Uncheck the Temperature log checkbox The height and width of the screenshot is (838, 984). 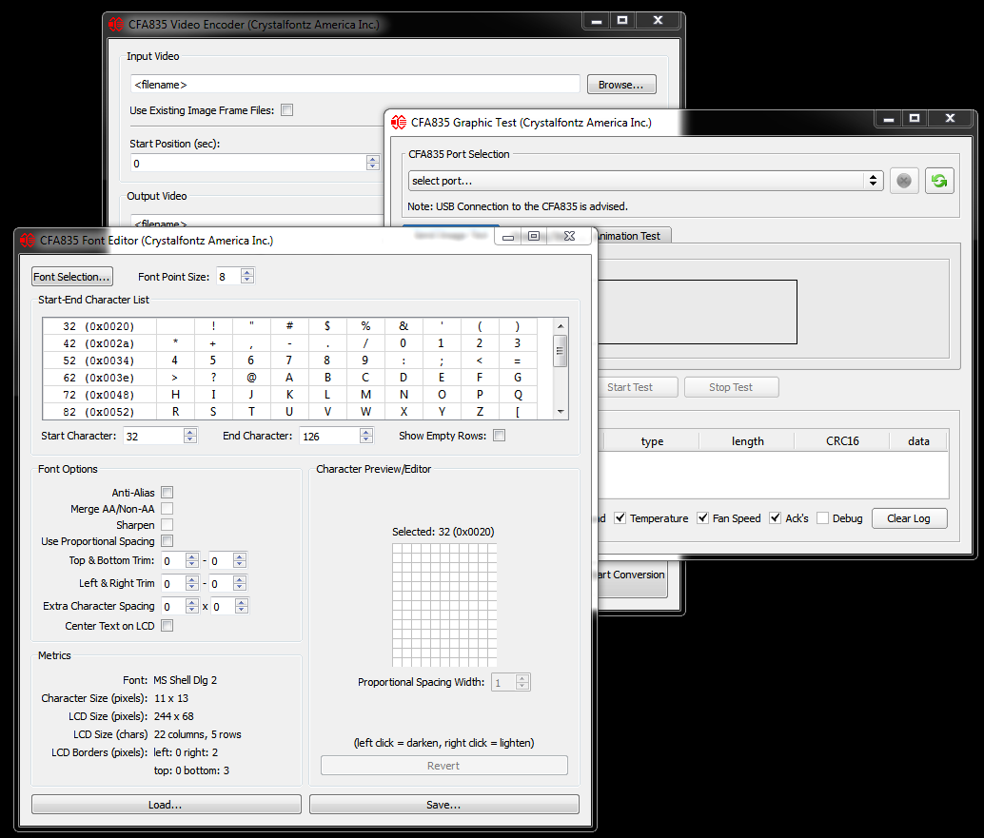point(620,517)
